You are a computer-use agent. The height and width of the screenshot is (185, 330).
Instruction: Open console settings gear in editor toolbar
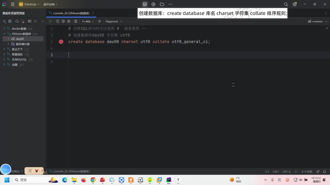(x=69, y=21)
